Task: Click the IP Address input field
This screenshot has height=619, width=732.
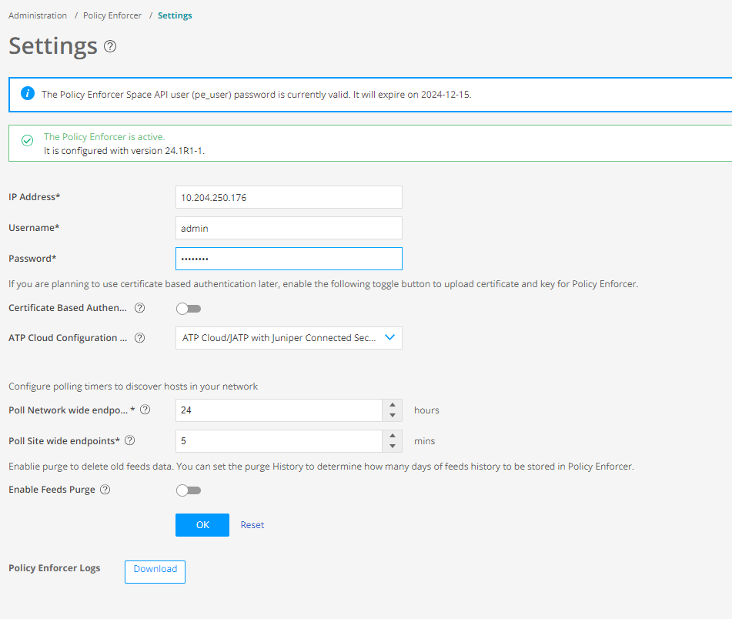Action: (x=289, y=197)
